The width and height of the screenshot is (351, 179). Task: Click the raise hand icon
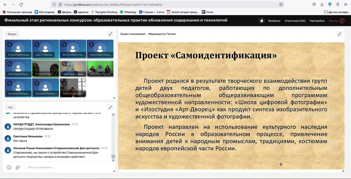point(262,21)
